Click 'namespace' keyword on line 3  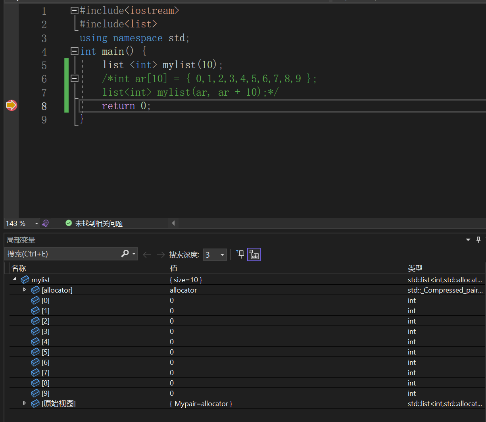(138, 38)
